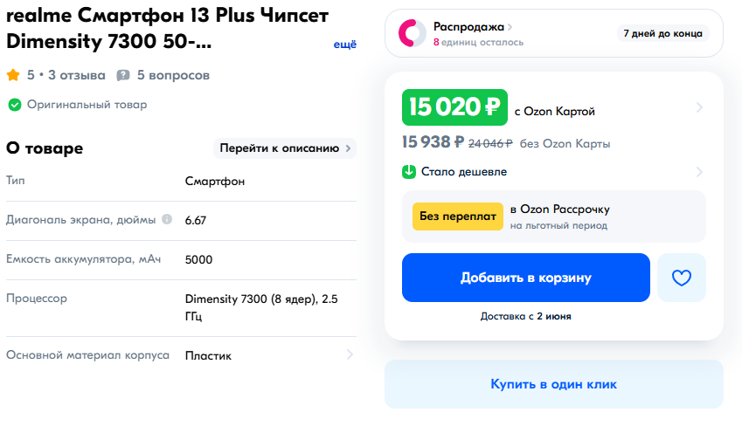Click 'Купить в один клик' button
742x426 pixels.
(553, 384)
